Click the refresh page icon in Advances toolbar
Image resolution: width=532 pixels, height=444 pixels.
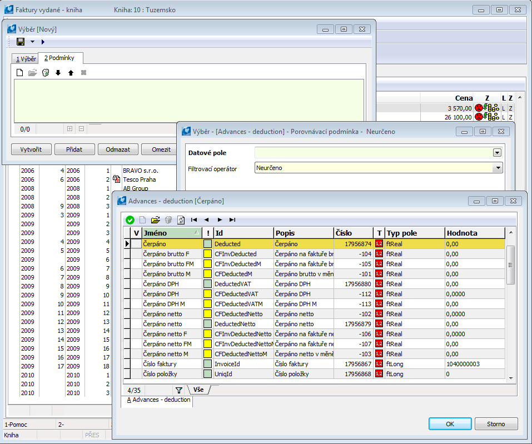coord(181,219)
